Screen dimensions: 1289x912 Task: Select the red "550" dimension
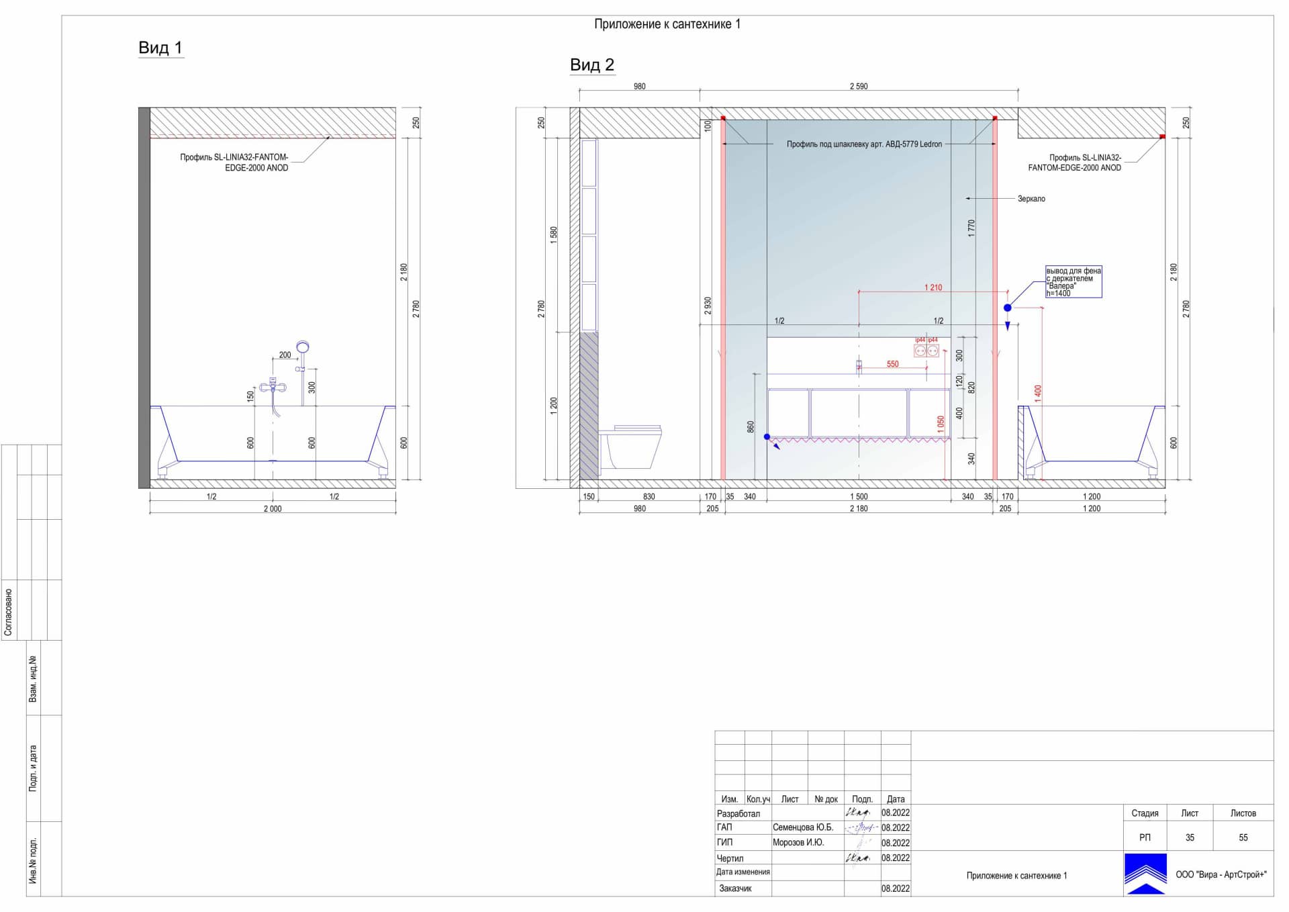click(892, 364)
